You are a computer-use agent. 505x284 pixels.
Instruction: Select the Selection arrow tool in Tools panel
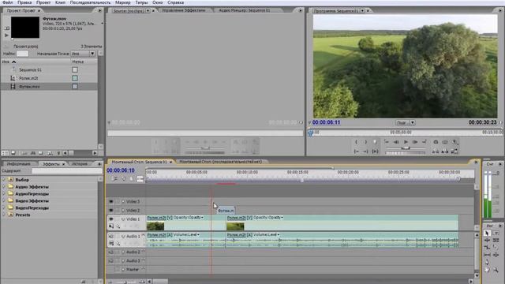[x=488, y=233]
